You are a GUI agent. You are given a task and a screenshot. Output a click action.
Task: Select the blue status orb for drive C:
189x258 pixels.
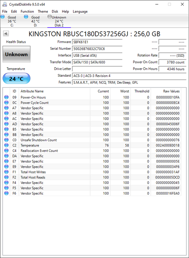pos(3,17)
